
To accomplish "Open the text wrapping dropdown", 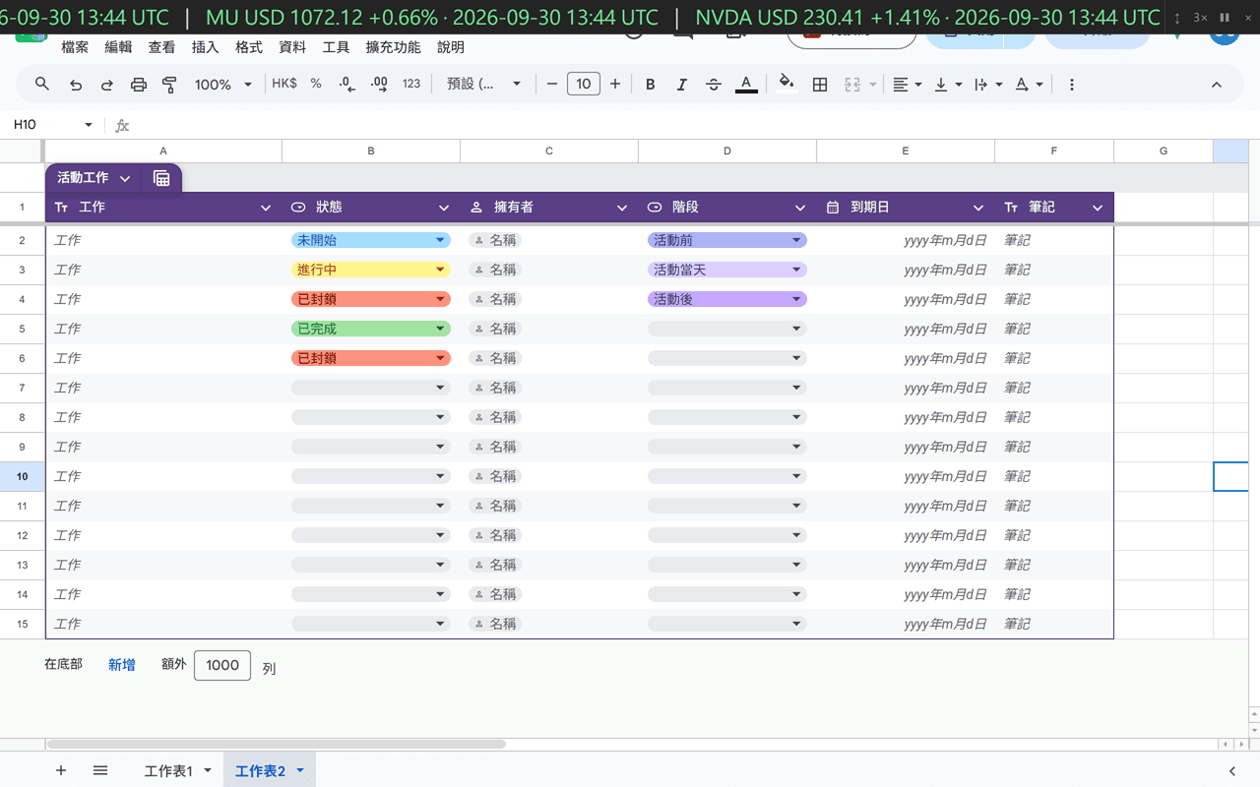I will tap(987, 85).
